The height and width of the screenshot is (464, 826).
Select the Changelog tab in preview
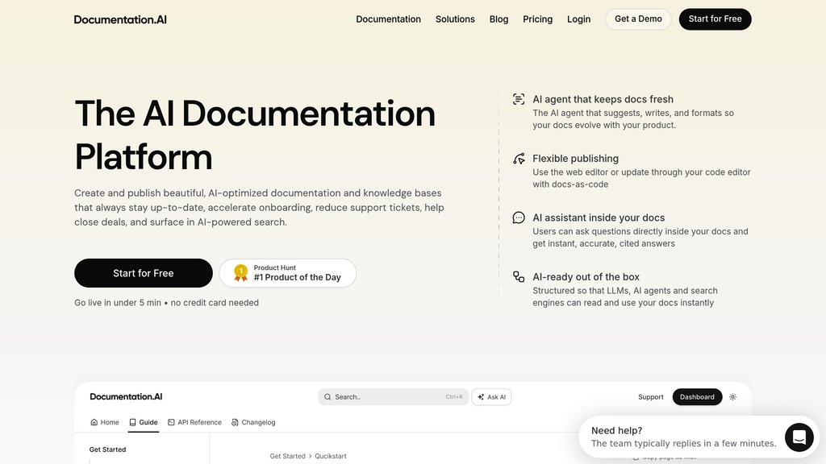253,422
